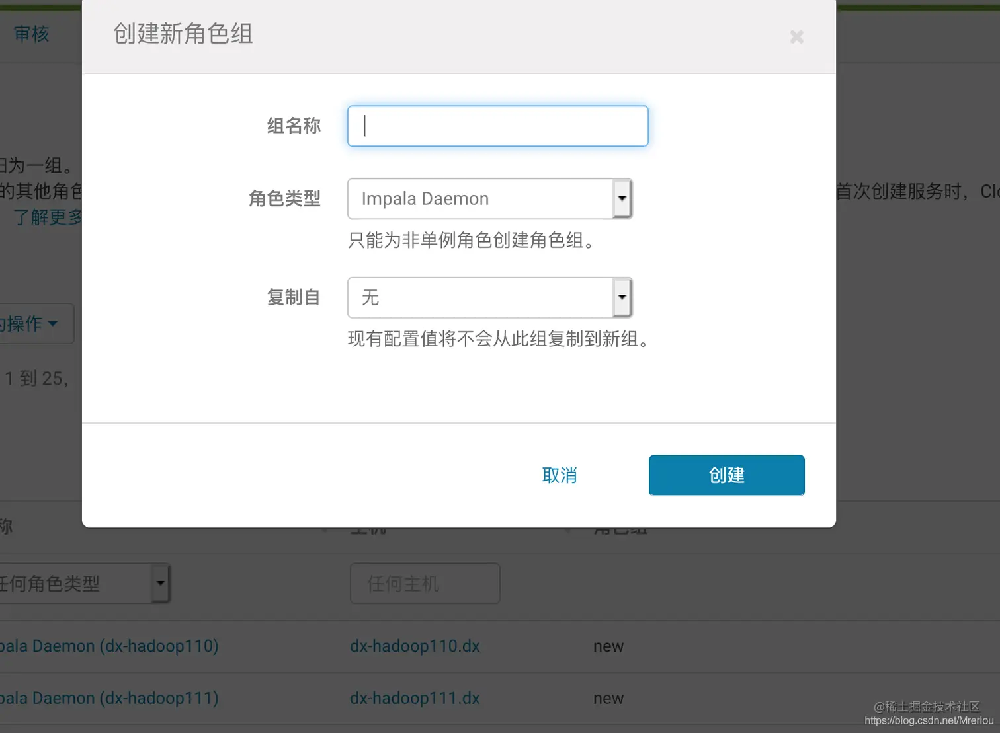This screenshot has height=733, width=1000.
Task: Open Impala Daemon (dx-hadoop110) role link
Action: [x=109, y=646]
